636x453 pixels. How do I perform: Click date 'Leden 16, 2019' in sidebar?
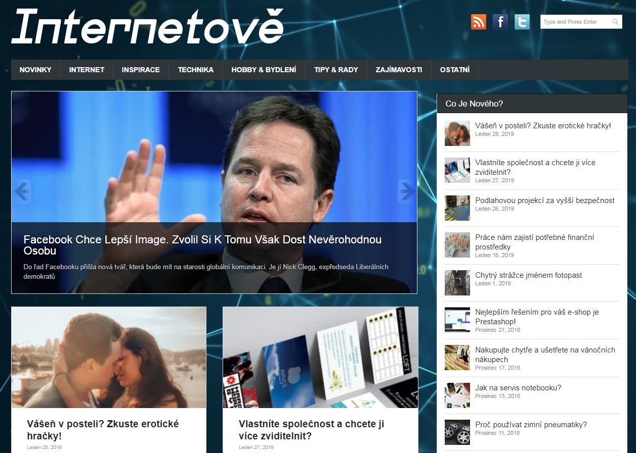(x=494, y=256)
